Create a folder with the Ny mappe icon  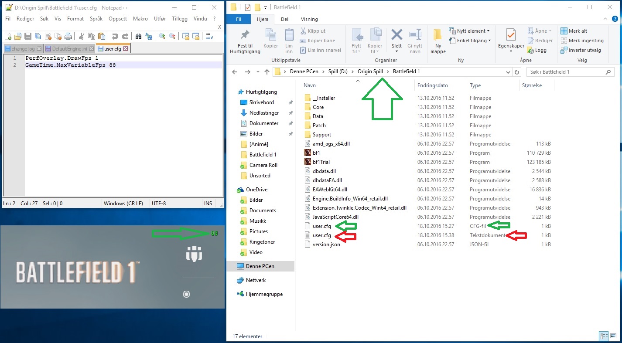point(438,35)
